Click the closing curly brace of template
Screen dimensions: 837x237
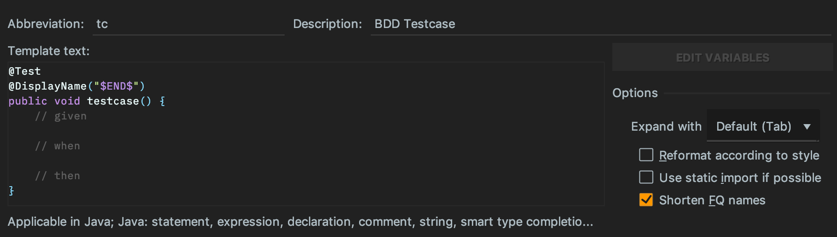11,190
